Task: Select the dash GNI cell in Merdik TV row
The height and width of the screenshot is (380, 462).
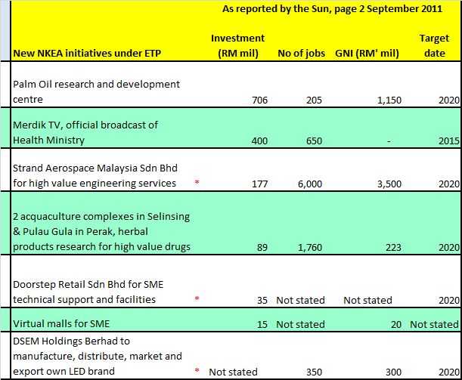Action: coord(389,141)
